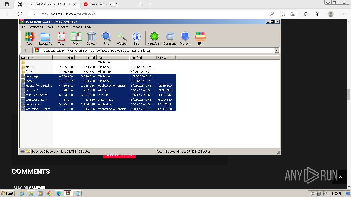Select the MediaInfo_i386 dll file
Viewport: 351px width, 197px height.
click(x=98, y=86)
